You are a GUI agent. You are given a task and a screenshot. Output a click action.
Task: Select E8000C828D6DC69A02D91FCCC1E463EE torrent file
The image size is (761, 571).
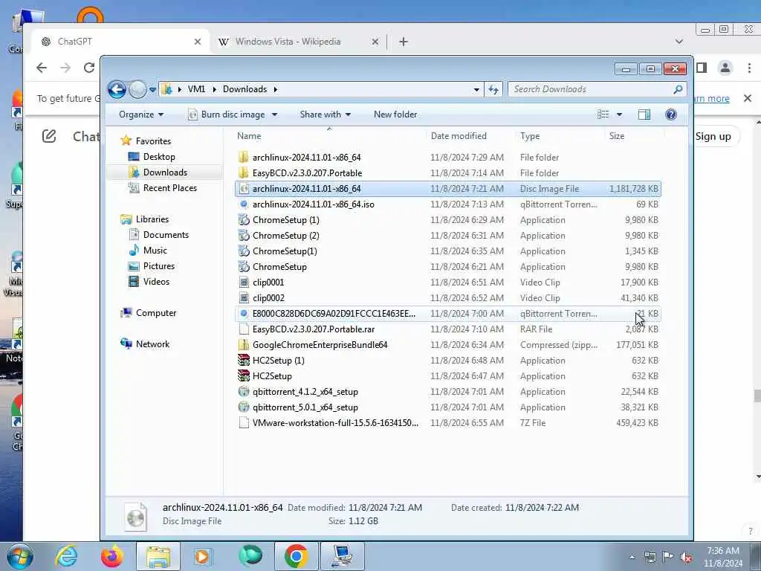pyautogui.click(x=447, y=314)
